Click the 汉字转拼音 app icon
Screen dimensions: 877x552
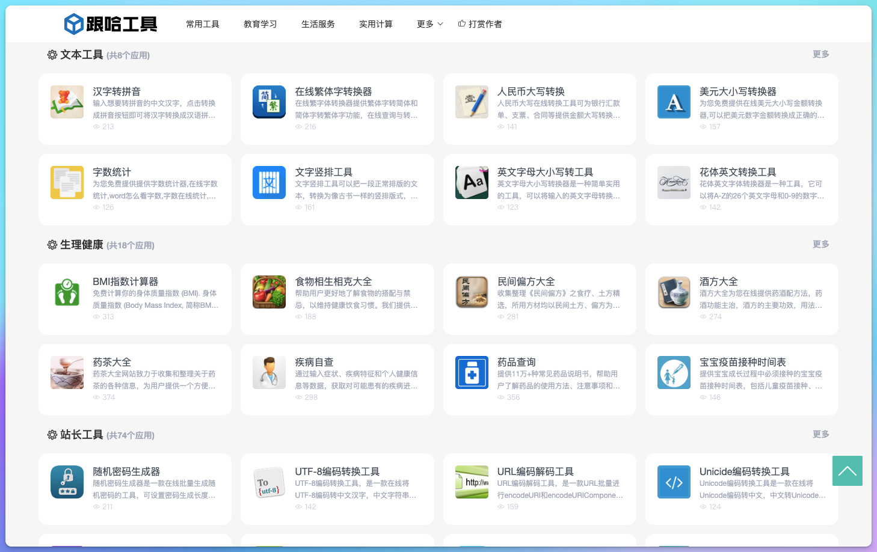tap(67, 102)
